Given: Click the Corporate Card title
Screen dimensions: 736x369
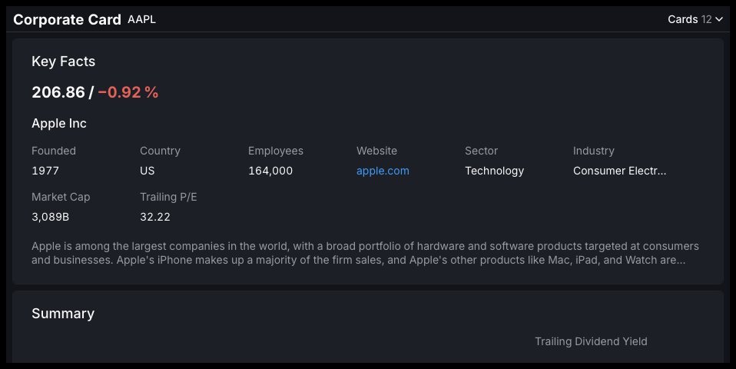Looking at the screenshot, I should click(67, 20).
